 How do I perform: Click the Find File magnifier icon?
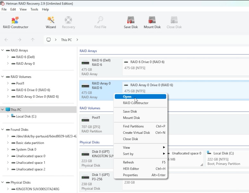click(100, 20)
